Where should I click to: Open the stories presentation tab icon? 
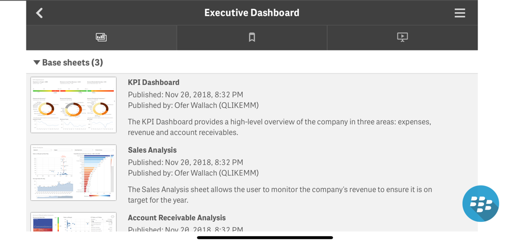pyautogui.click(x=402, y=37)
